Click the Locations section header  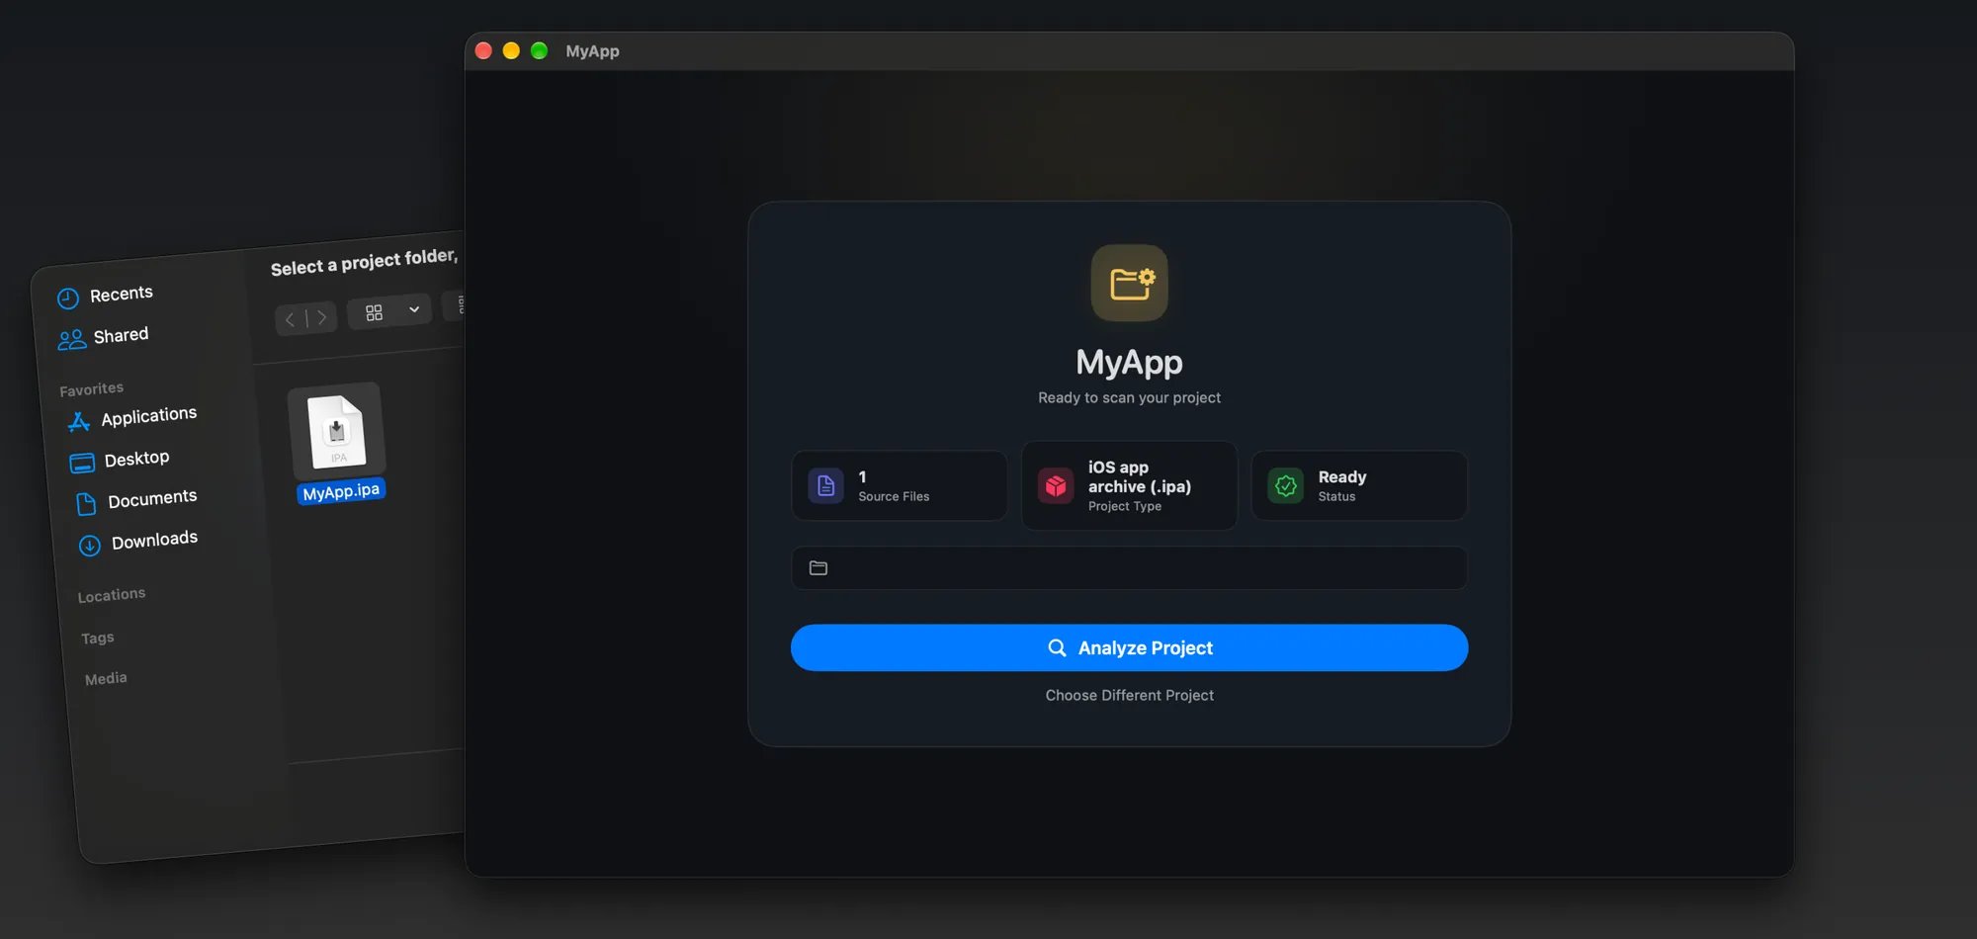pyautogui.click(x=112, y=595)
